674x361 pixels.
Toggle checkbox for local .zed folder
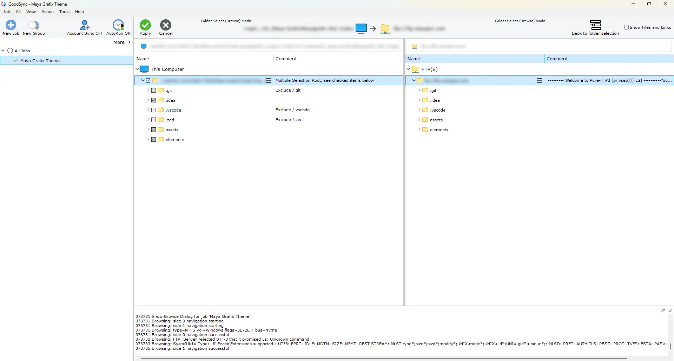[x=153, y=120]
